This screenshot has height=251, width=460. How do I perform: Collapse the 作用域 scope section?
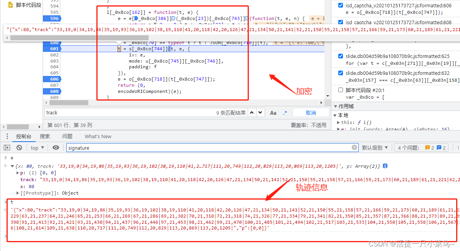click(336, 106)
